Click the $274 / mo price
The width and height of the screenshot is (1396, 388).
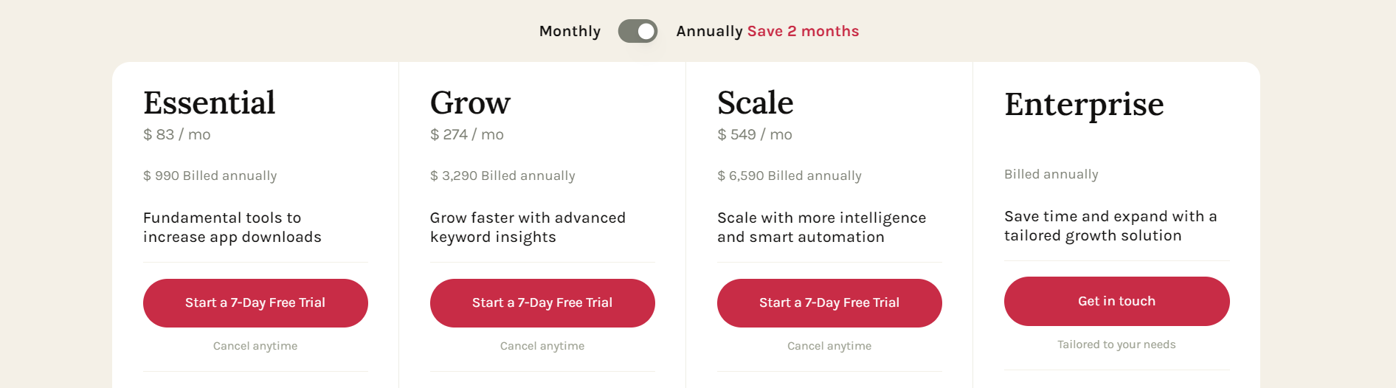coord(467,134)
